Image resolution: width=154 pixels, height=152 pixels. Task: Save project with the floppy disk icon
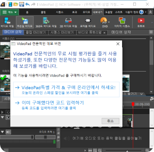[22, 4]
